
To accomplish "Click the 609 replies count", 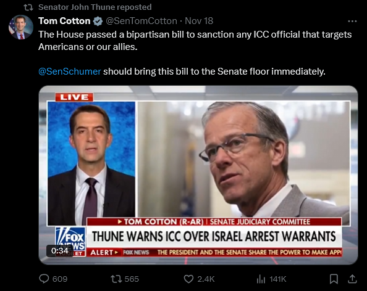I will point(60,279).
